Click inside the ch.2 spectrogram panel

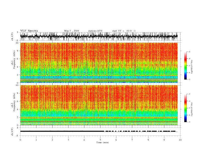[99, 105]
